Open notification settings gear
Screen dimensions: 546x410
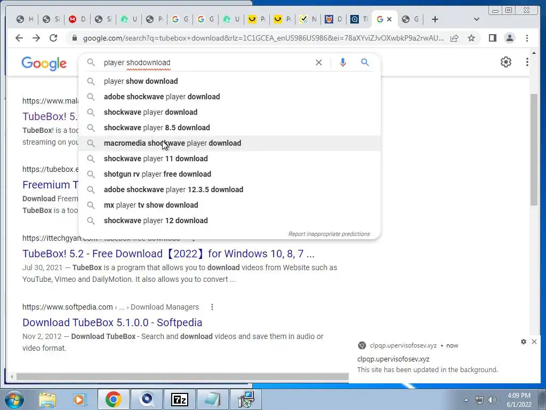click(524, 342)
